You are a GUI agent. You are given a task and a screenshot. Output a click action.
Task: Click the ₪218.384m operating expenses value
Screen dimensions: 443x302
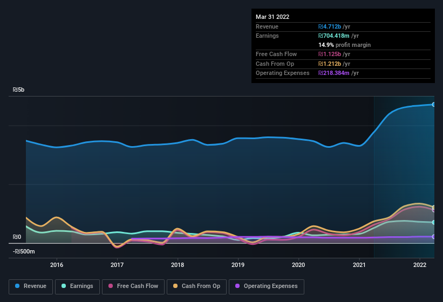334,73
